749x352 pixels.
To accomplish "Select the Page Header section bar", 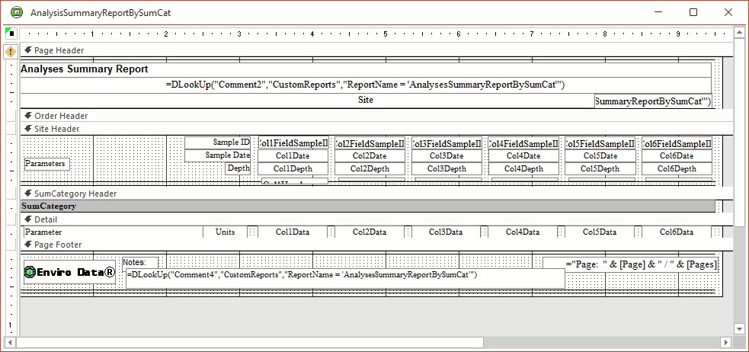I will pyautogui.click(x=376, y=50).
